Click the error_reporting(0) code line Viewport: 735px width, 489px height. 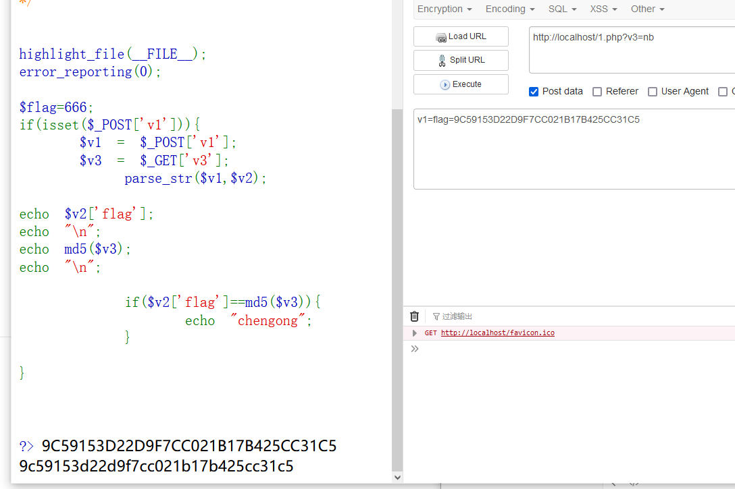[90, 72]
